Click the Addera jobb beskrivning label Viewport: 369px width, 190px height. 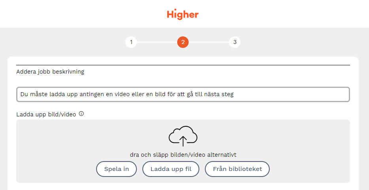50,72
